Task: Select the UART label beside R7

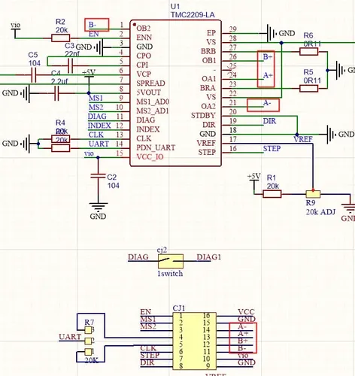Action: pos(70,337)
